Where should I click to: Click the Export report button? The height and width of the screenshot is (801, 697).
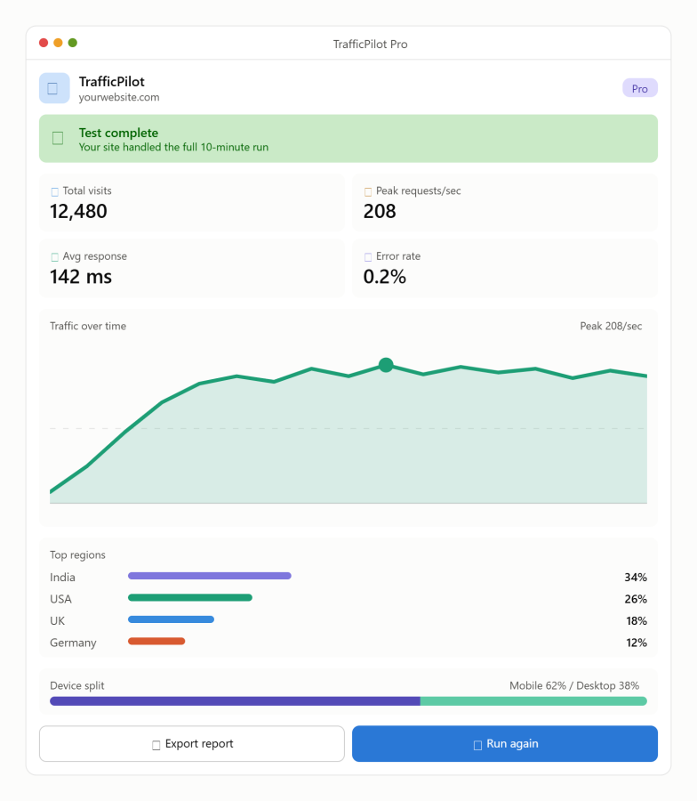(192, 744)
